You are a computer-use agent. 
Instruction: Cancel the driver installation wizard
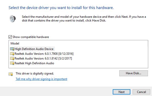141,92
